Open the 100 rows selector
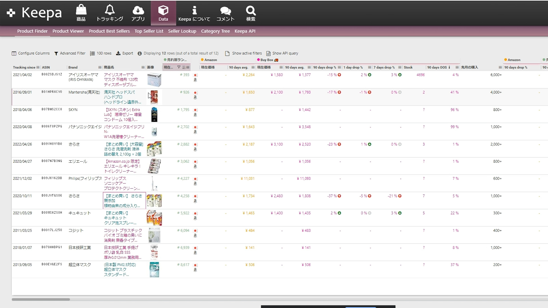The image size is (548, 308). tap(101, 53)
